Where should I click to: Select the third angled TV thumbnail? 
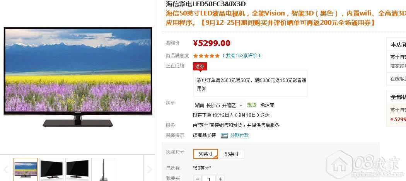click(x=77, y=169)
